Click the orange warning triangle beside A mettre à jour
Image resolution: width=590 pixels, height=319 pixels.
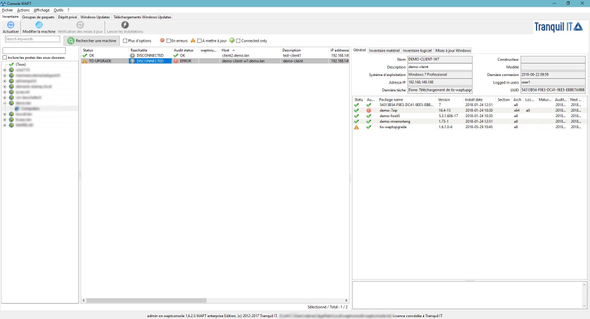193,40
